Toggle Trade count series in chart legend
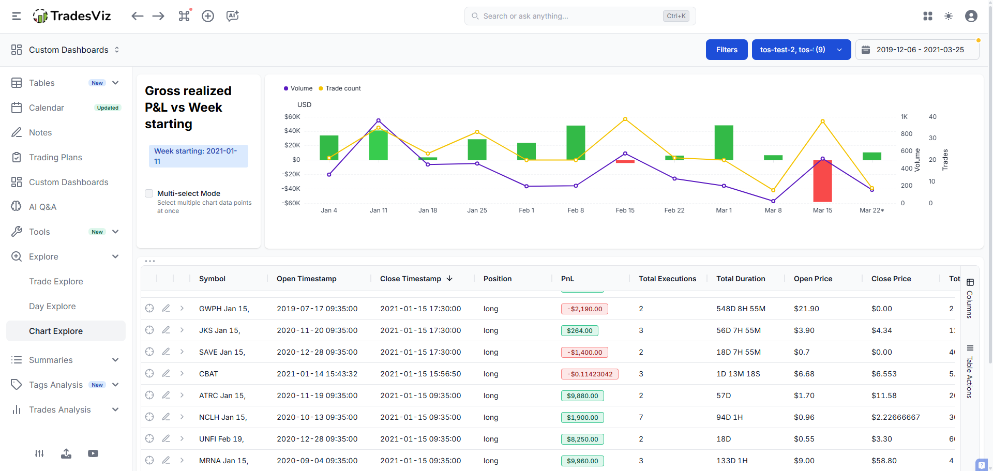The image size is (993, 471). [340, 88]
